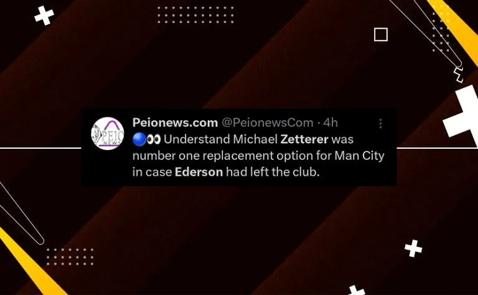
Task: Click the dotted grid pattern at top center
Action: pyautogui.click(x=195, y=15)
